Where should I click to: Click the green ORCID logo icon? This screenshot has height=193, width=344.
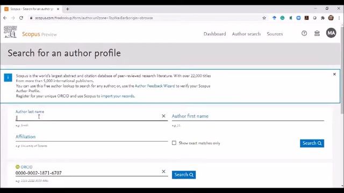tap(18, 167)
